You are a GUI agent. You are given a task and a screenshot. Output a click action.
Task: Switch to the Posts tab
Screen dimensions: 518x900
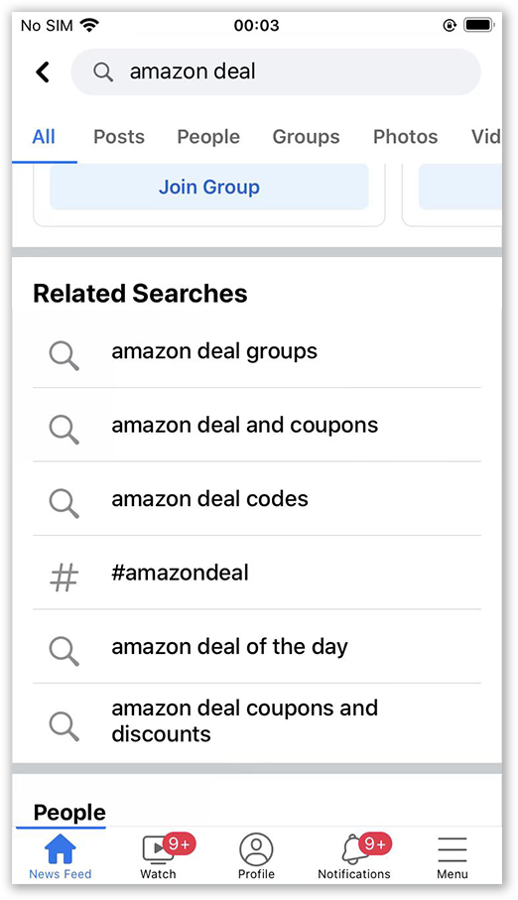pos(119,137)
